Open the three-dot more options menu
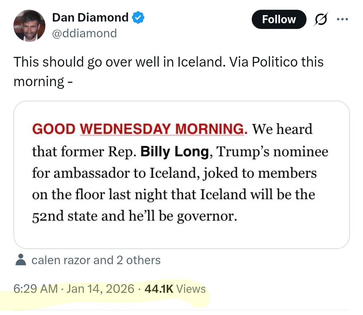Image resolution: width=363 pixels, height=315 pixels. coord(342,19)
